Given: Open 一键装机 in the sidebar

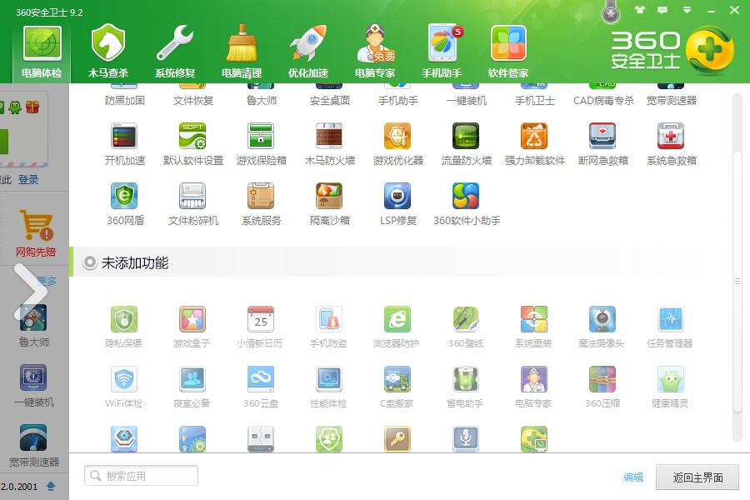Looking at the screenshot, I should [34, 386].
